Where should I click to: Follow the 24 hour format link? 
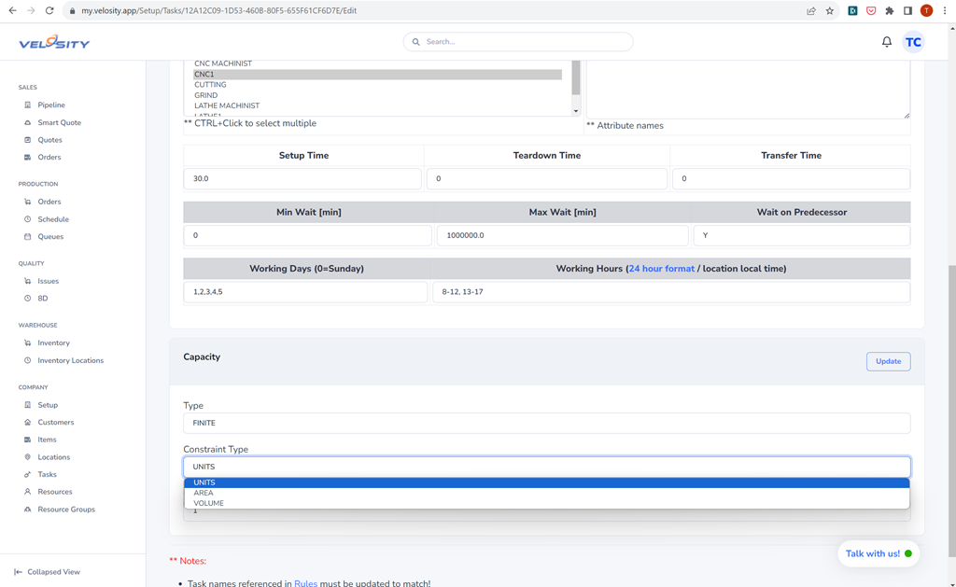(661, 269)
